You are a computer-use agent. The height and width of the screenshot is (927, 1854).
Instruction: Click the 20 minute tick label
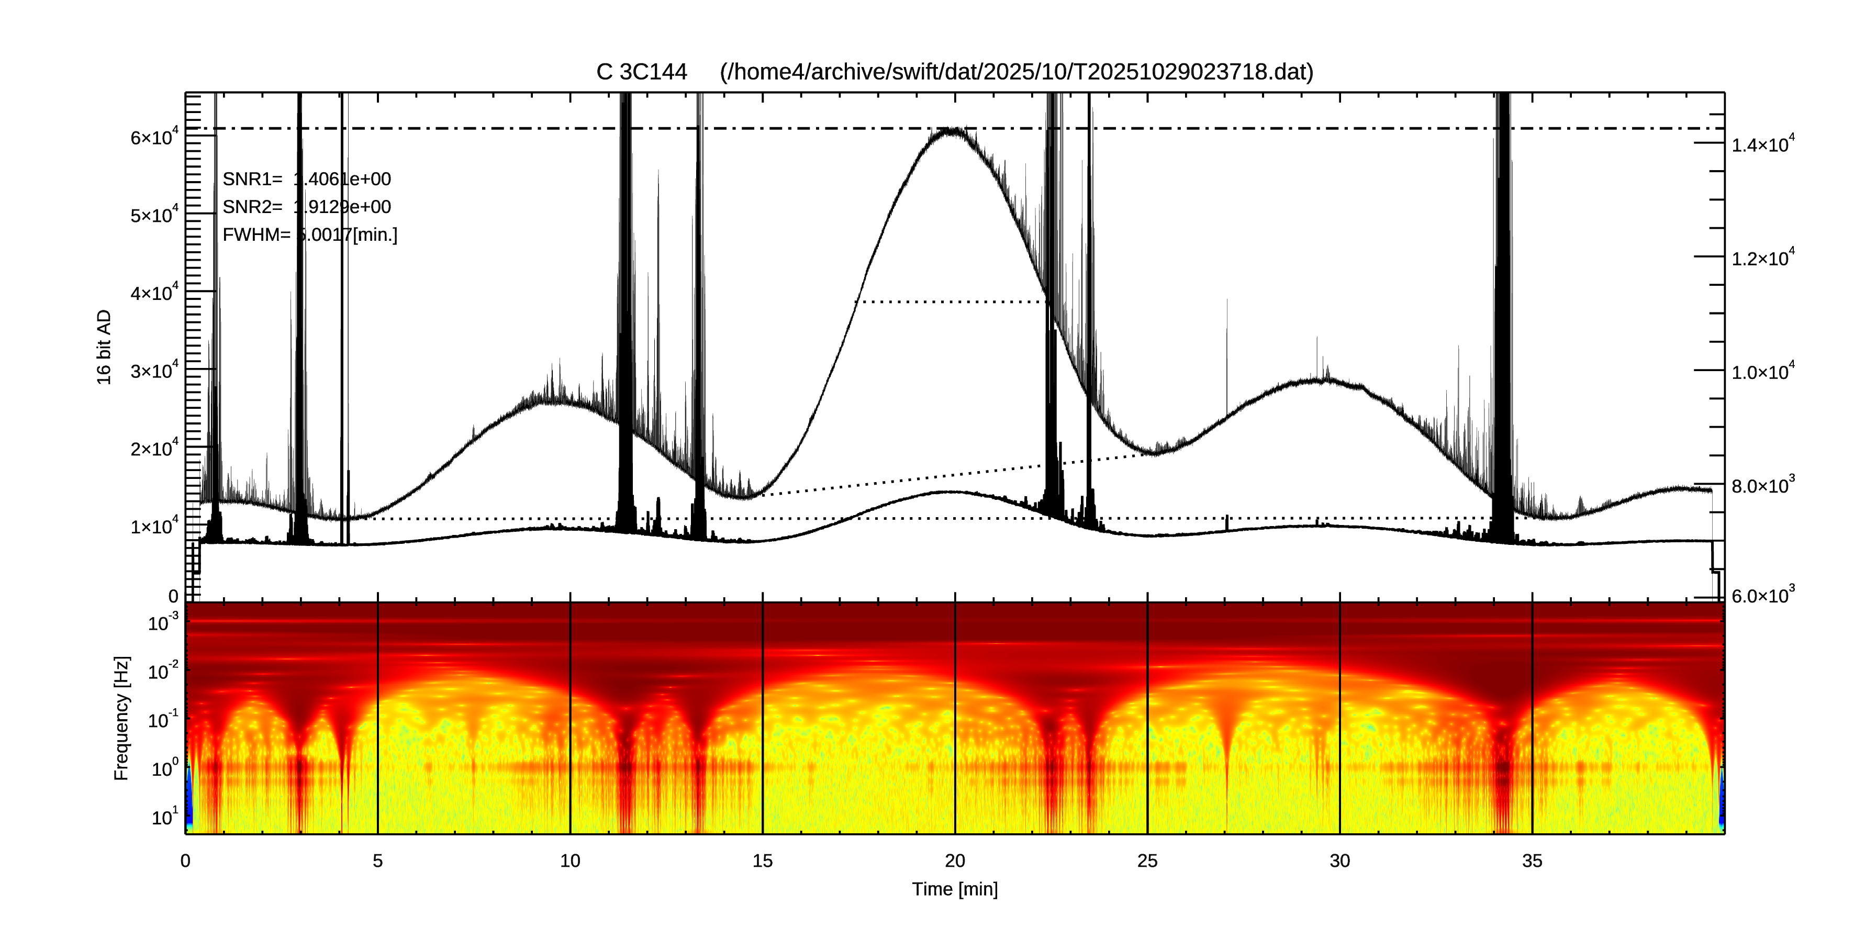click(x=954, y=861)
